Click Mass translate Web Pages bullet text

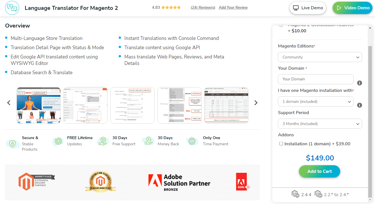[x=174, y=60]
